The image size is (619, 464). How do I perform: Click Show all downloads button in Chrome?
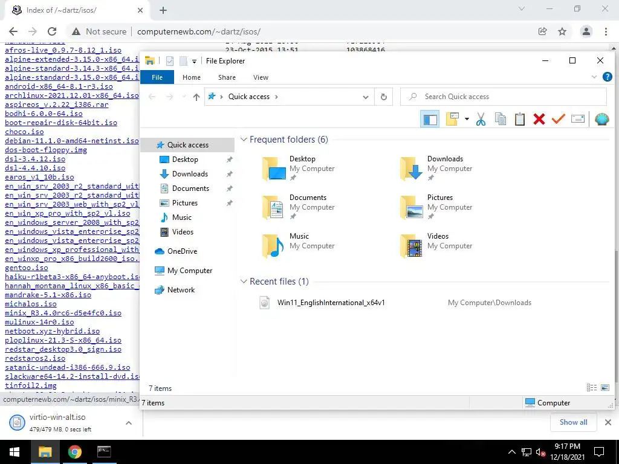click(573, 422)
